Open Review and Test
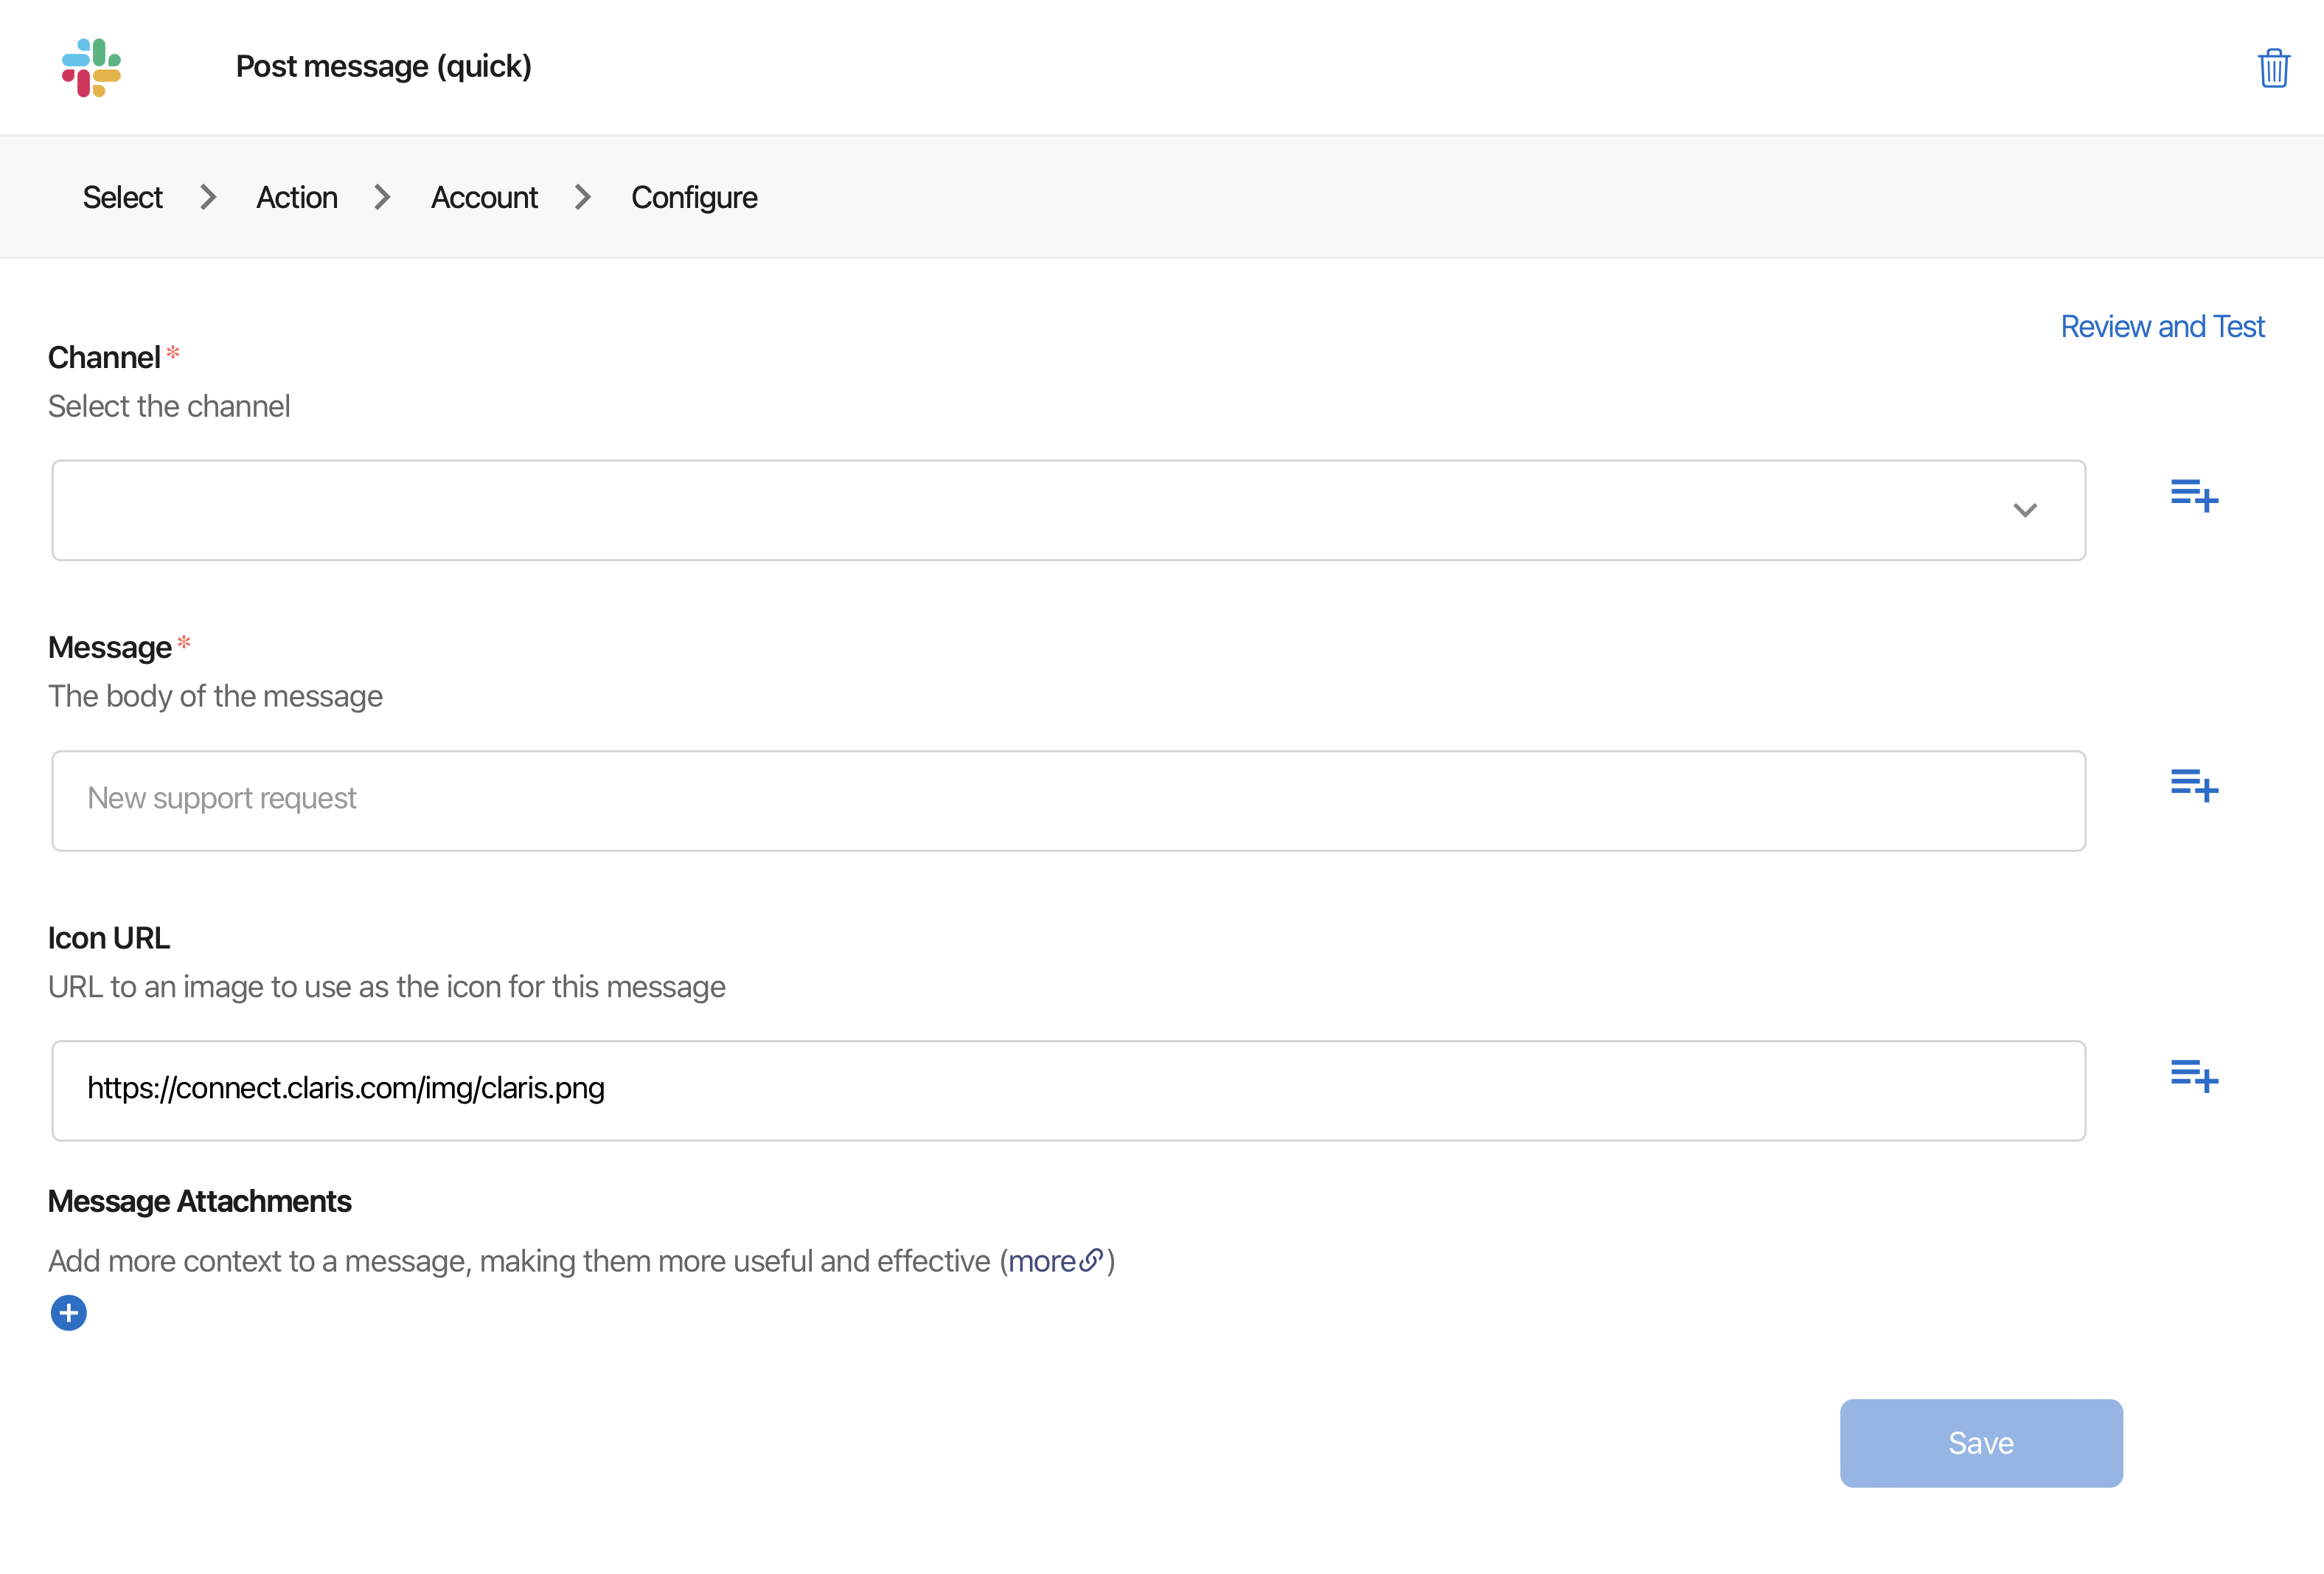 pos(2162,326)
